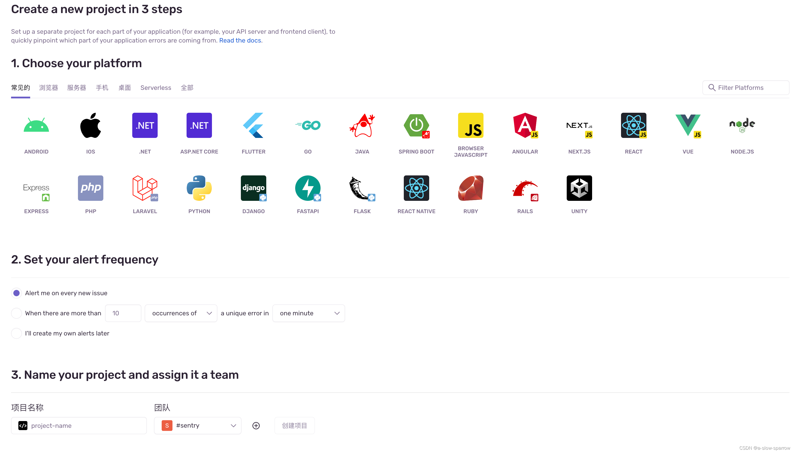
Task: Select the Vue platform icon
Action: tap(687, 126)
